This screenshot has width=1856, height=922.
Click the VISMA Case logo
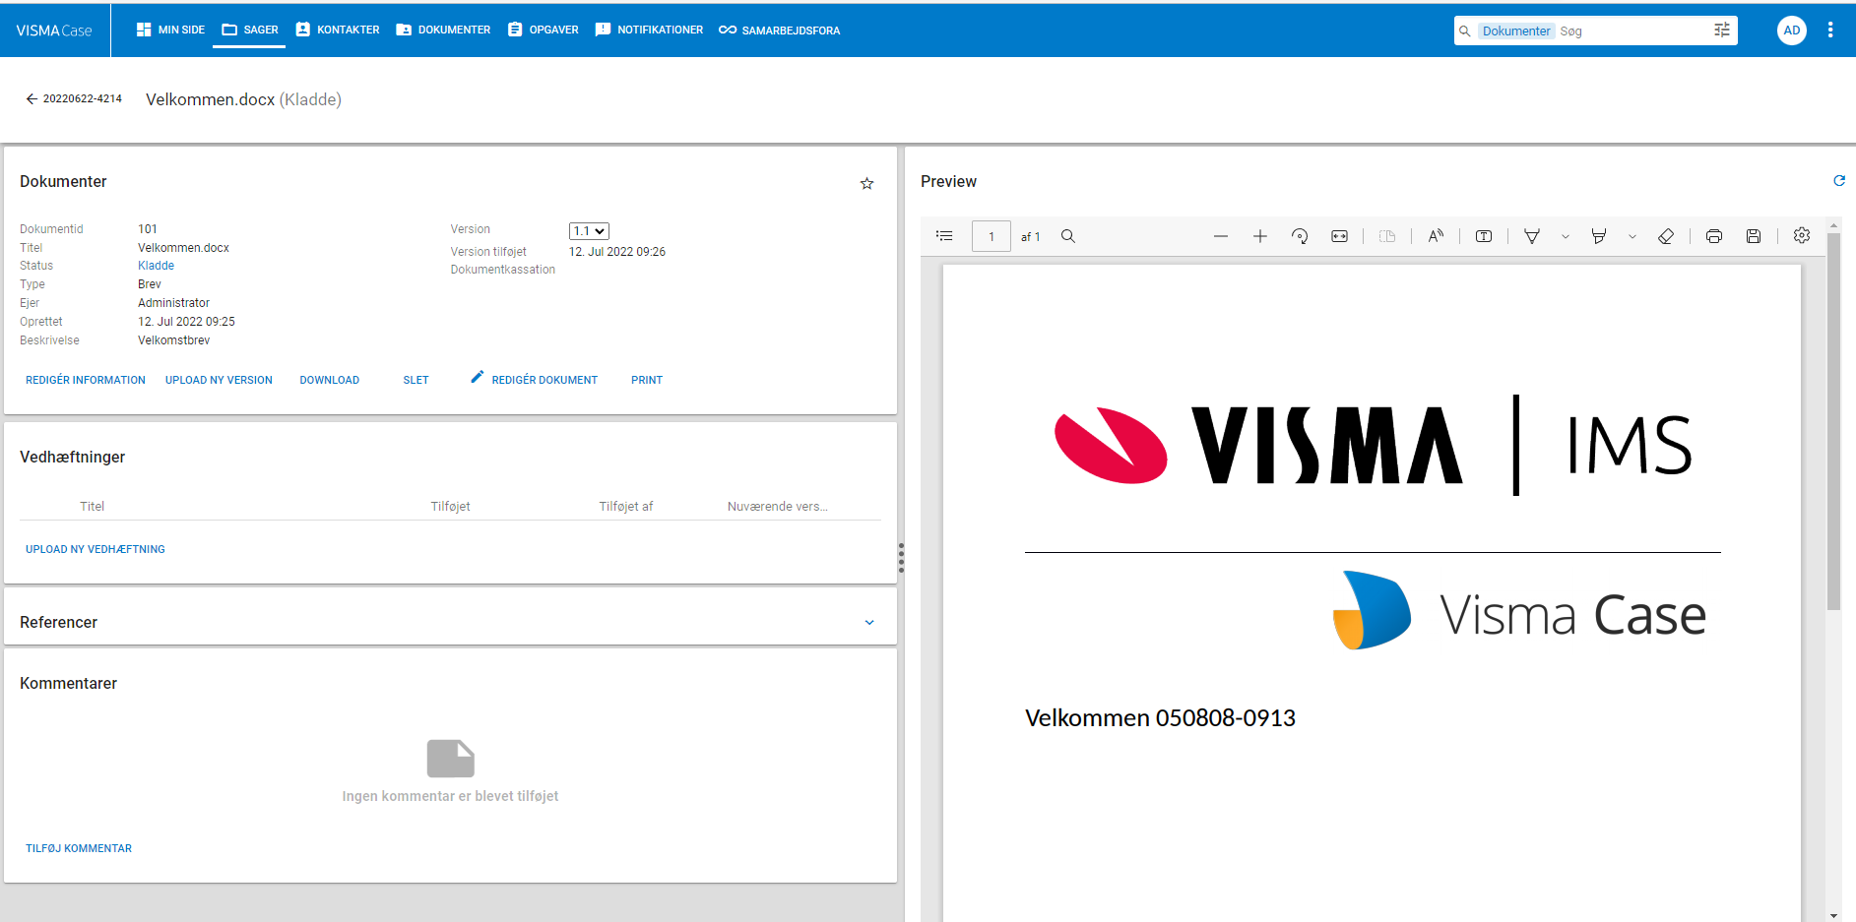pyautogui.click(x=54, y=31)
